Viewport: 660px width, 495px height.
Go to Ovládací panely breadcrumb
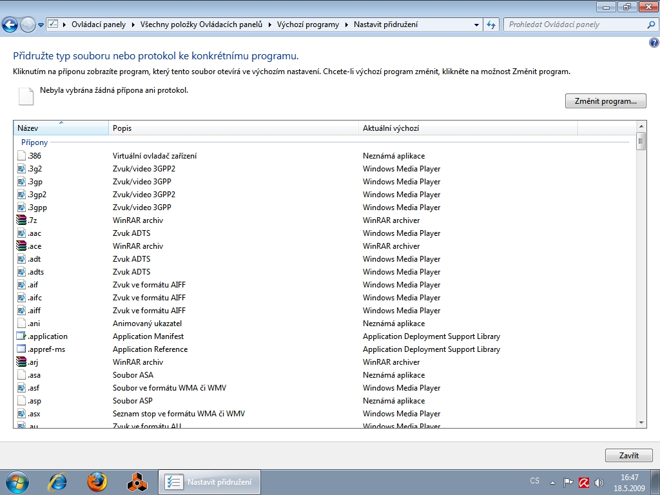[x=99, y=24]
